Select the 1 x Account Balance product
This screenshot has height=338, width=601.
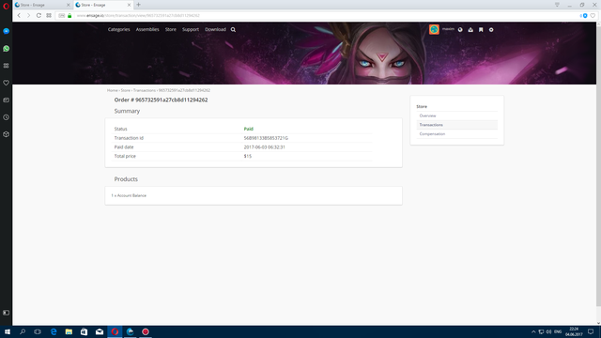pos(129,196)
